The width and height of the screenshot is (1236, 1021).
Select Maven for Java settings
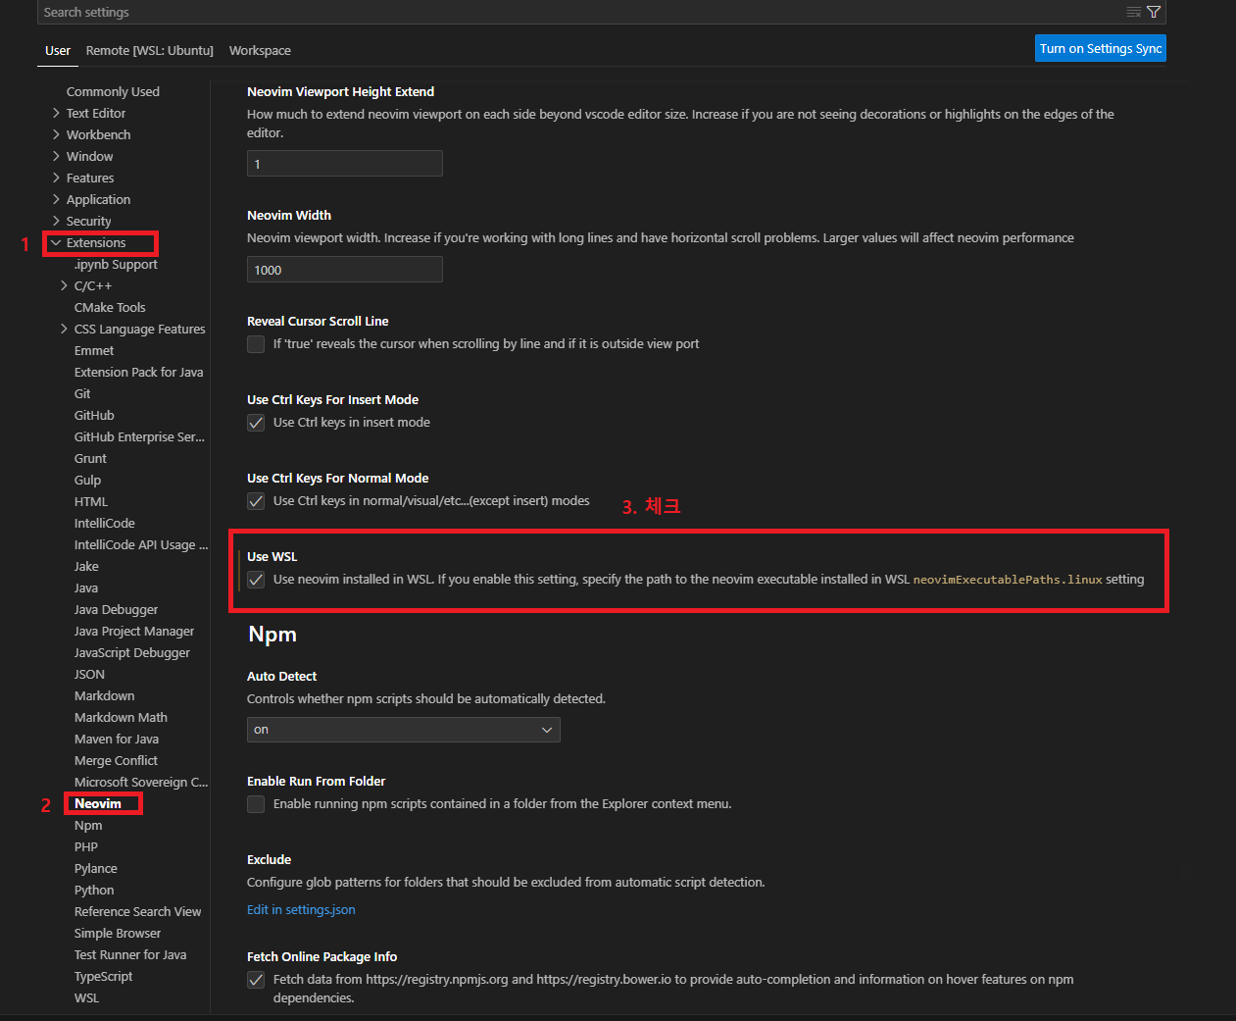pos(117,739)
